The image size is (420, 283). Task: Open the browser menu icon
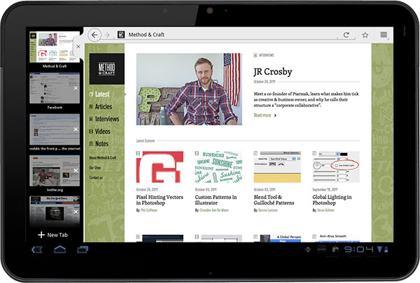[384, 34]
